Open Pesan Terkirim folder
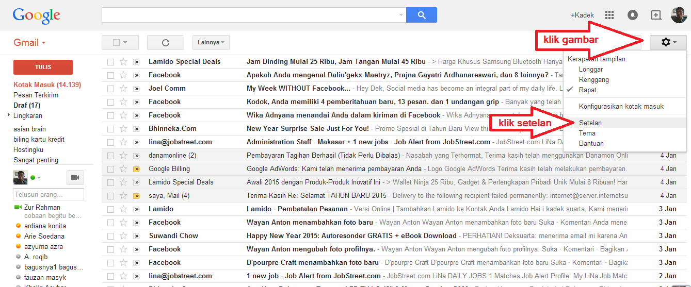The height and width of the screenshot is (287, 691). pos(36,95)
